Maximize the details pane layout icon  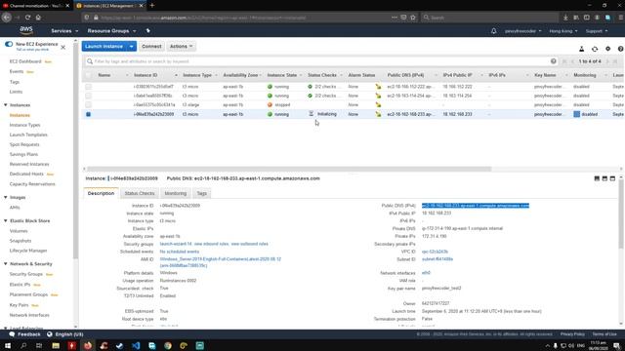[x=612, y=178]
